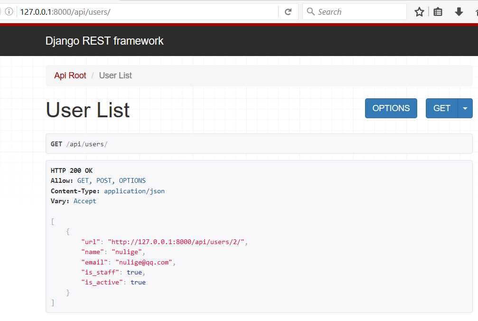The height and width of the screenshot is (321, 478).
Task: Click the search magnifier icon
Action: tap(310, 11)
